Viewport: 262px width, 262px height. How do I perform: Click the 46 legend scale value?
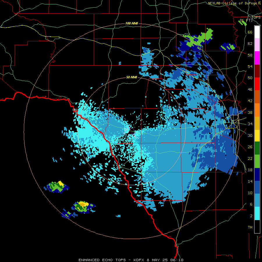(250, 89)
